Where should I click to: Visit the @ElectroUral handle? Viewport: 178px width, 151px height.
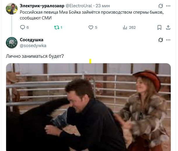[x=79, y=6]
